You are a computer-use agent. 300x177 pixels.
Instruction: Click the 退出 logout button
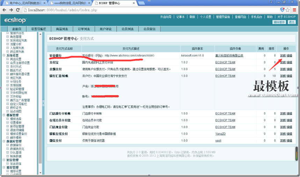click(x=292, y=22)
